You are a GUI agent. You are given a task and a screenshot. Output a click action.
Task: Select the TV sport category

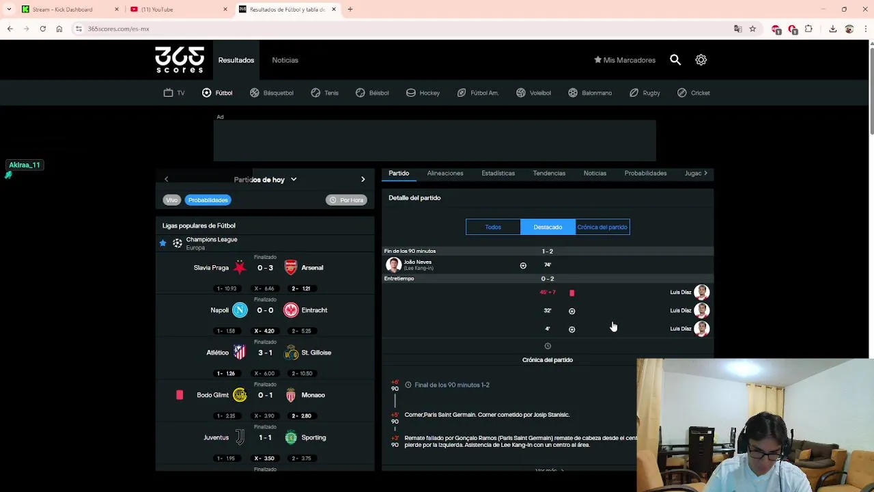point(174,93)
